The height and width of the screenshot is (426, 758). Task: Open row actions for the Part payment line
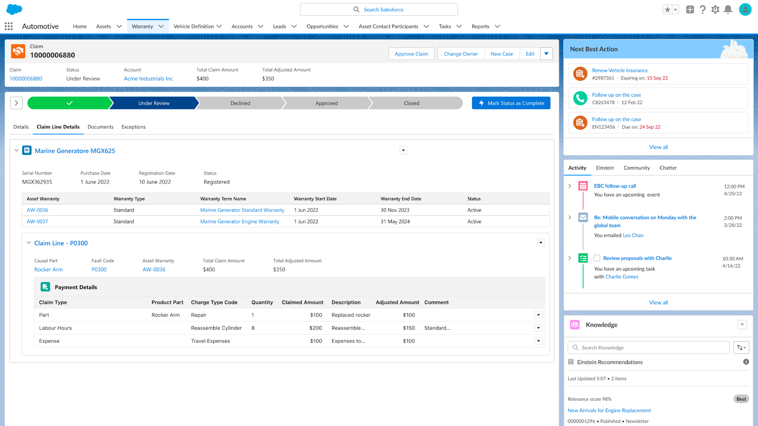click(x=538, y=314)
